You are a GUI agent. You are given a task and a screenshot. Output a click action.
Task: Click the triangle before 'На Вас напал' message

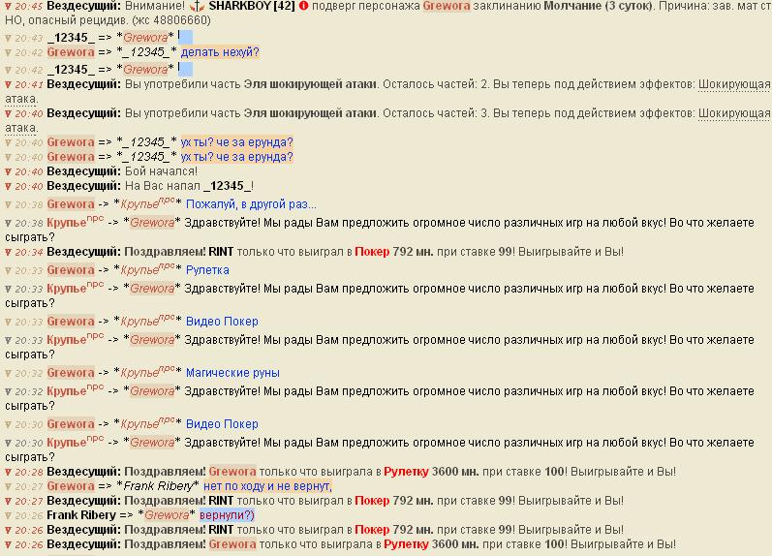coord(8,187)
